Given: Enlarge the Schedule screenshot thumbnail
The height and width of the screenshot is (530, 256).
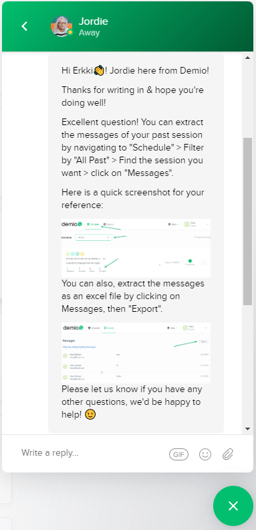Looking at the screenshot, I should pyautogui.click(x=136, y=248).
